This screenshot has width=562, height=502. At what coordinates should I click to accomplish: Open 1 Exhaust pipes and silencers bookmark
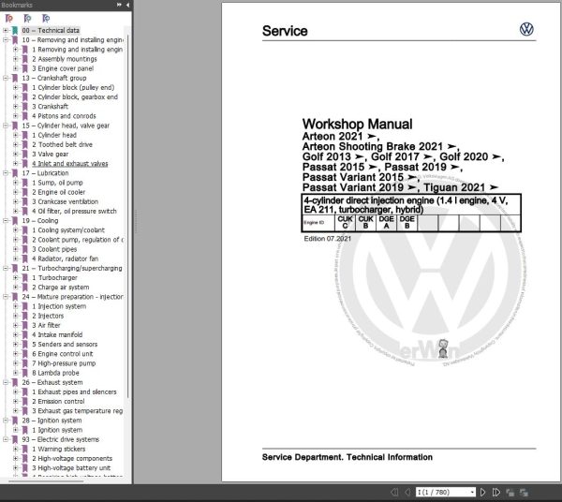[x=74, y=392]
